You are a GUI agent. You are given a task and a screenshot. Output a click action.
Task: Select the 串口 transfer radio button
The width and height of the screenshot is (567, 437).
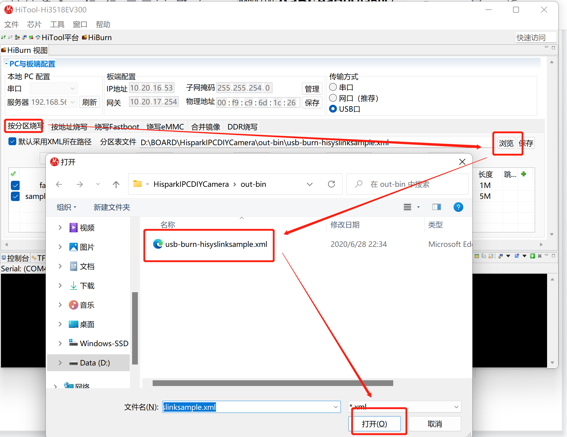333,87
